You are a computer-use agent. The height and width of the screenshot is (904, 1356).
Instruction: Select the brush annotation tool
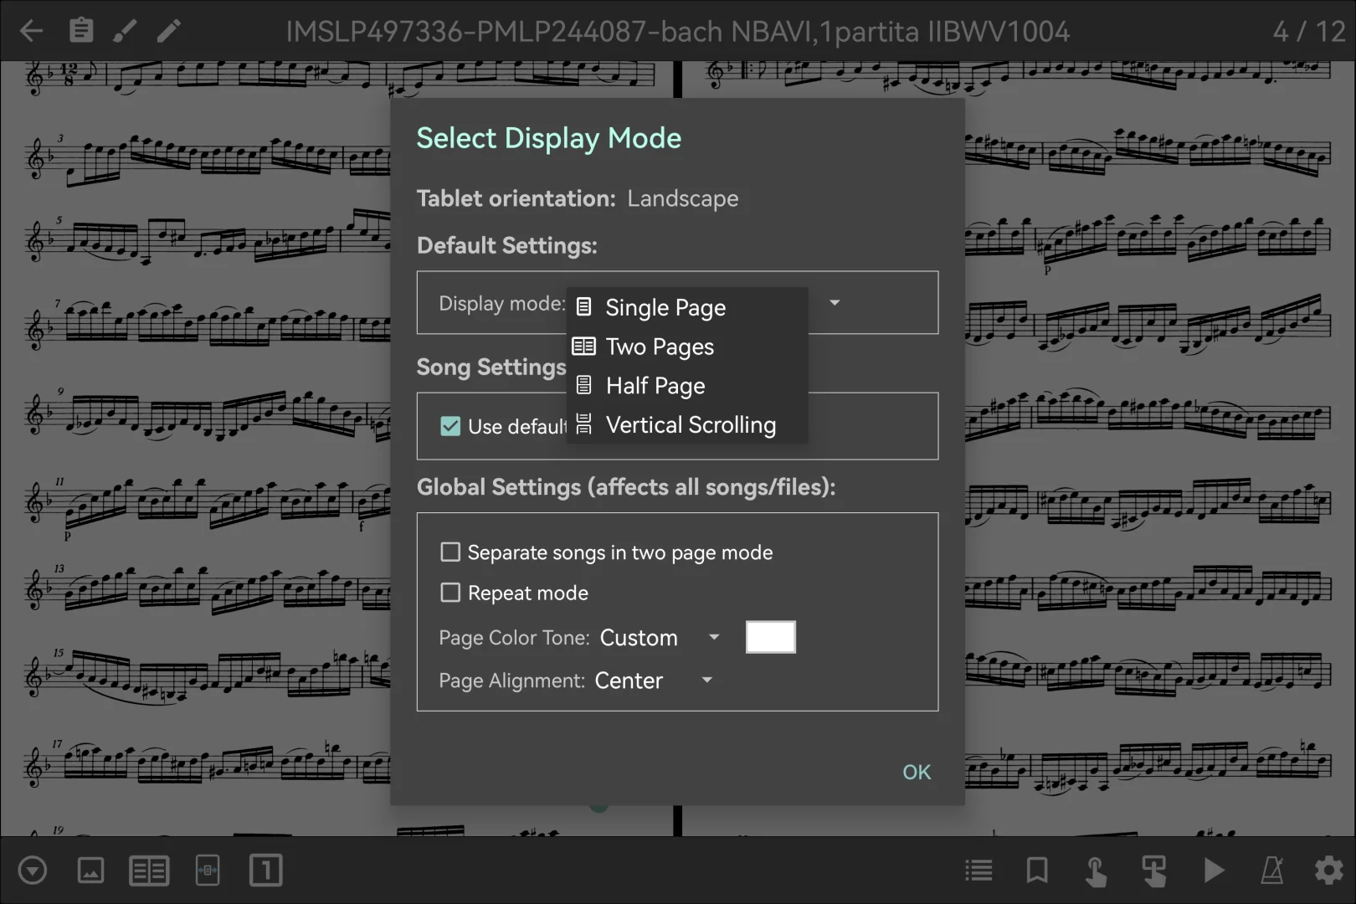tap(125, 31)
